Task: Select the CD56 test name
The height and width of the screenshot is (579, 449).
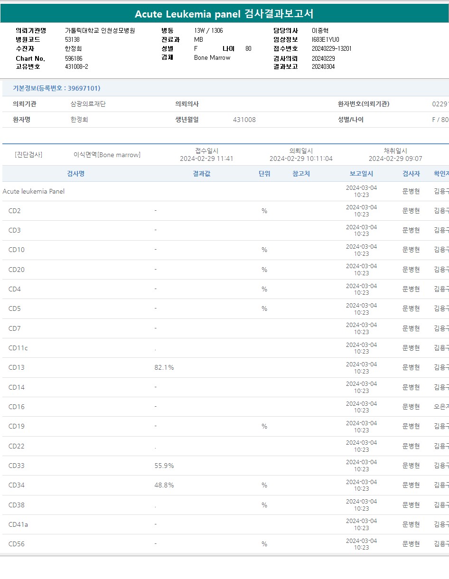Action: point(17,544)
